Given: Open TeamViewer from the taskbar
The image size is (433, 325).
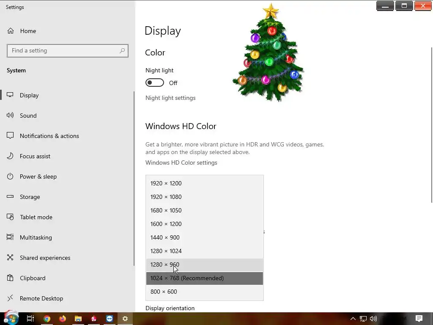Looking at the screenshot, I should tap(110, 319).
